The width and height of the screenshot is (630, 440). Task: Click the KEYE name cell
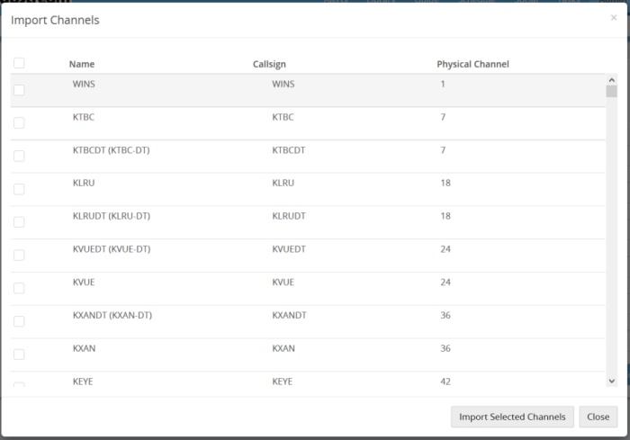click(x=83, y=382)
